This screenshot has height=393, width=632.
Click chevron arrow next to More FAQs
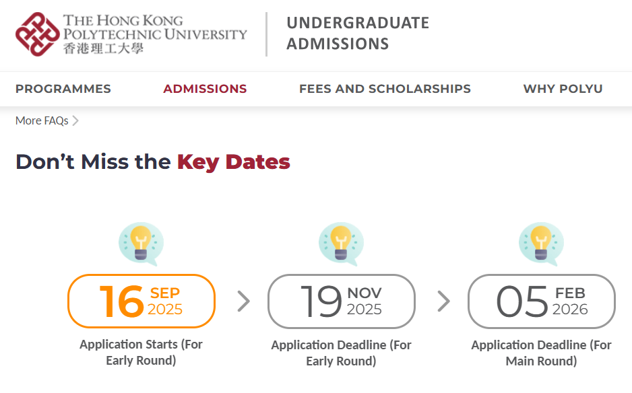click(75, 121)
